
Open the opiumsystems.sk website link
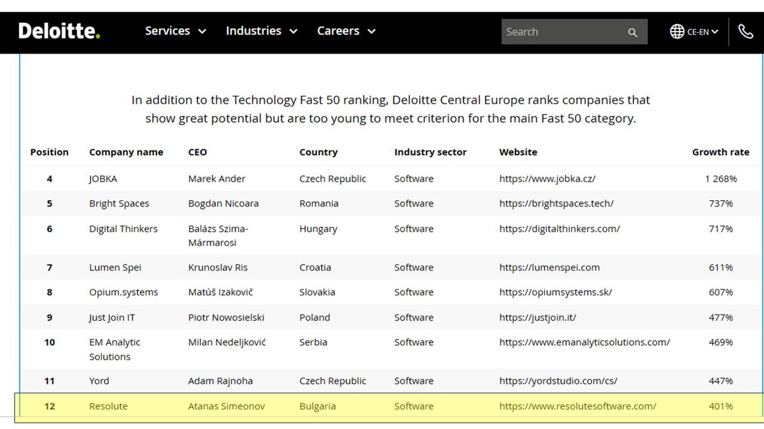point(556,292)
